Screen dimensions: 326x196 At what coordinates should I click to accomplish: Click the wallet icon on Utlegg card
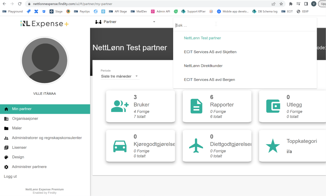click(273, 106)
